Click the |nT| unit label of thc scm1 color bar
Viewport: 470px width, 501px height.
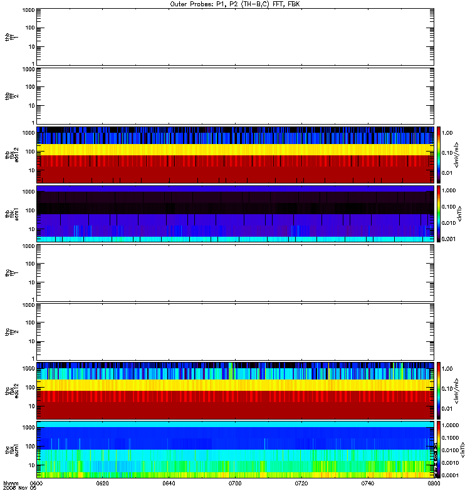[x=462, y=450]
